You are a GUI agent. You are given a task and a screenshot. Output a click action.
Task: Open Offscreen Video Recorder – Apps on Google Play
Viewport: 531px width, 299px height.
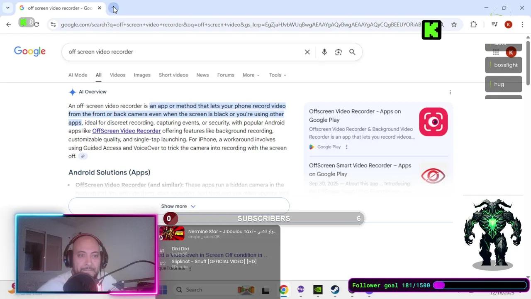pyautogui.click(x=355, y=115)
